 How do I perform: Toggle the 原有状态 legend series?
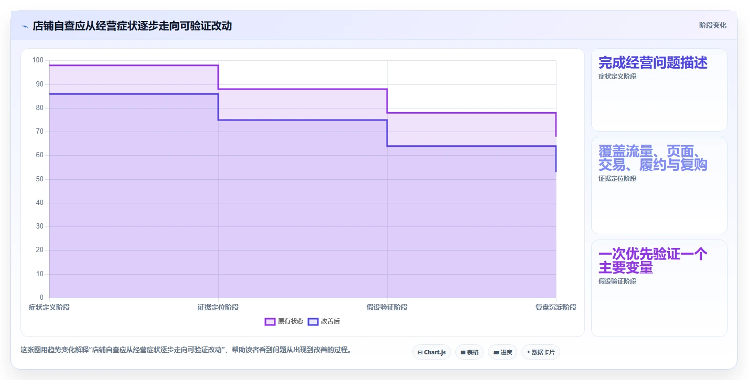(x=284, y=321)
